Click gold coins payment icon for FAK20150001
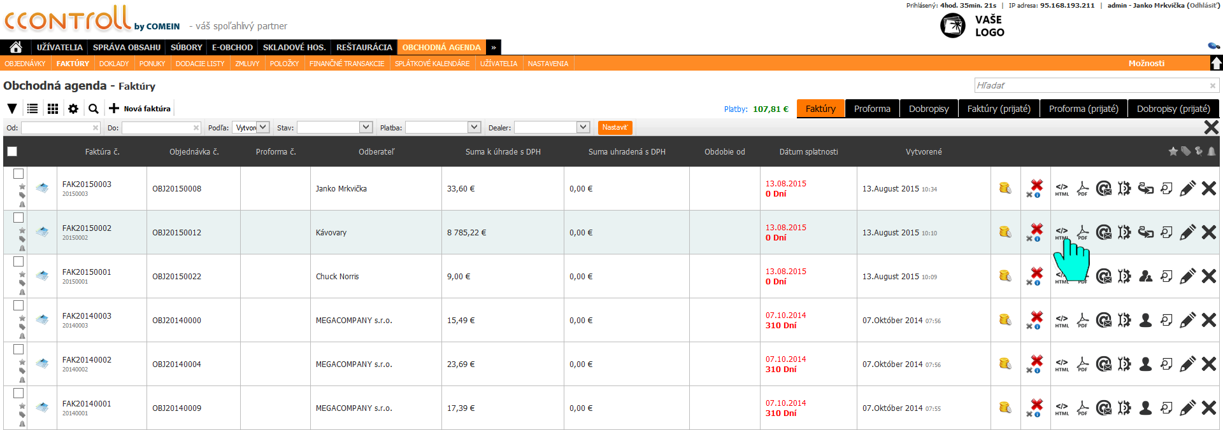The width and height of the screenshot is (1223, 430). point(1005,276)
